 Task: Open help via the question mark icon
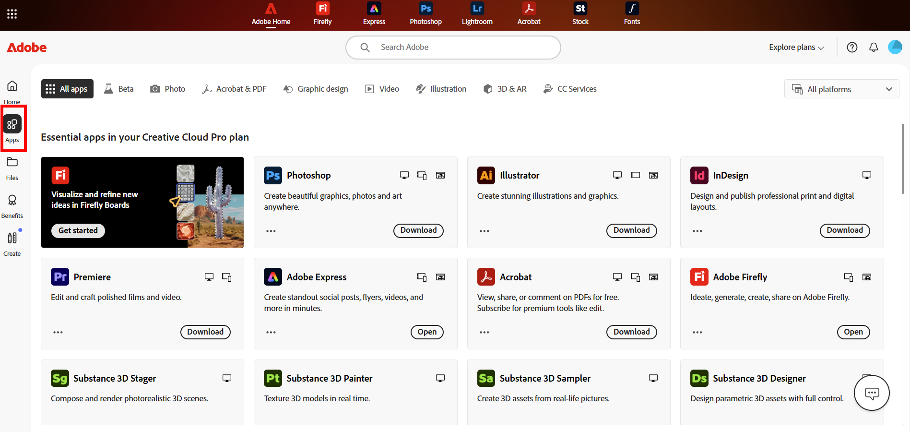coord(852,47)
